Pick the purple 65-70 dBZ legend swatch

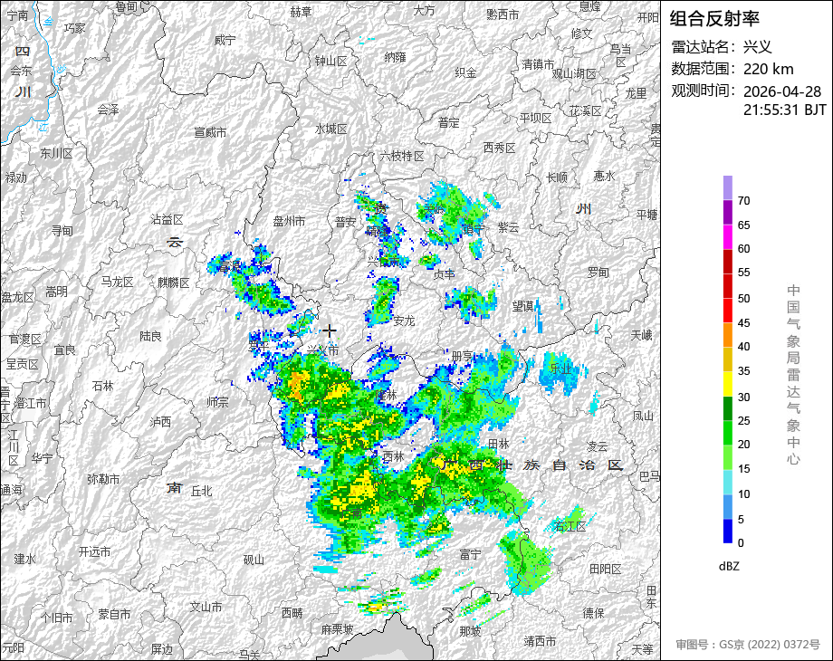coord(728,213)
